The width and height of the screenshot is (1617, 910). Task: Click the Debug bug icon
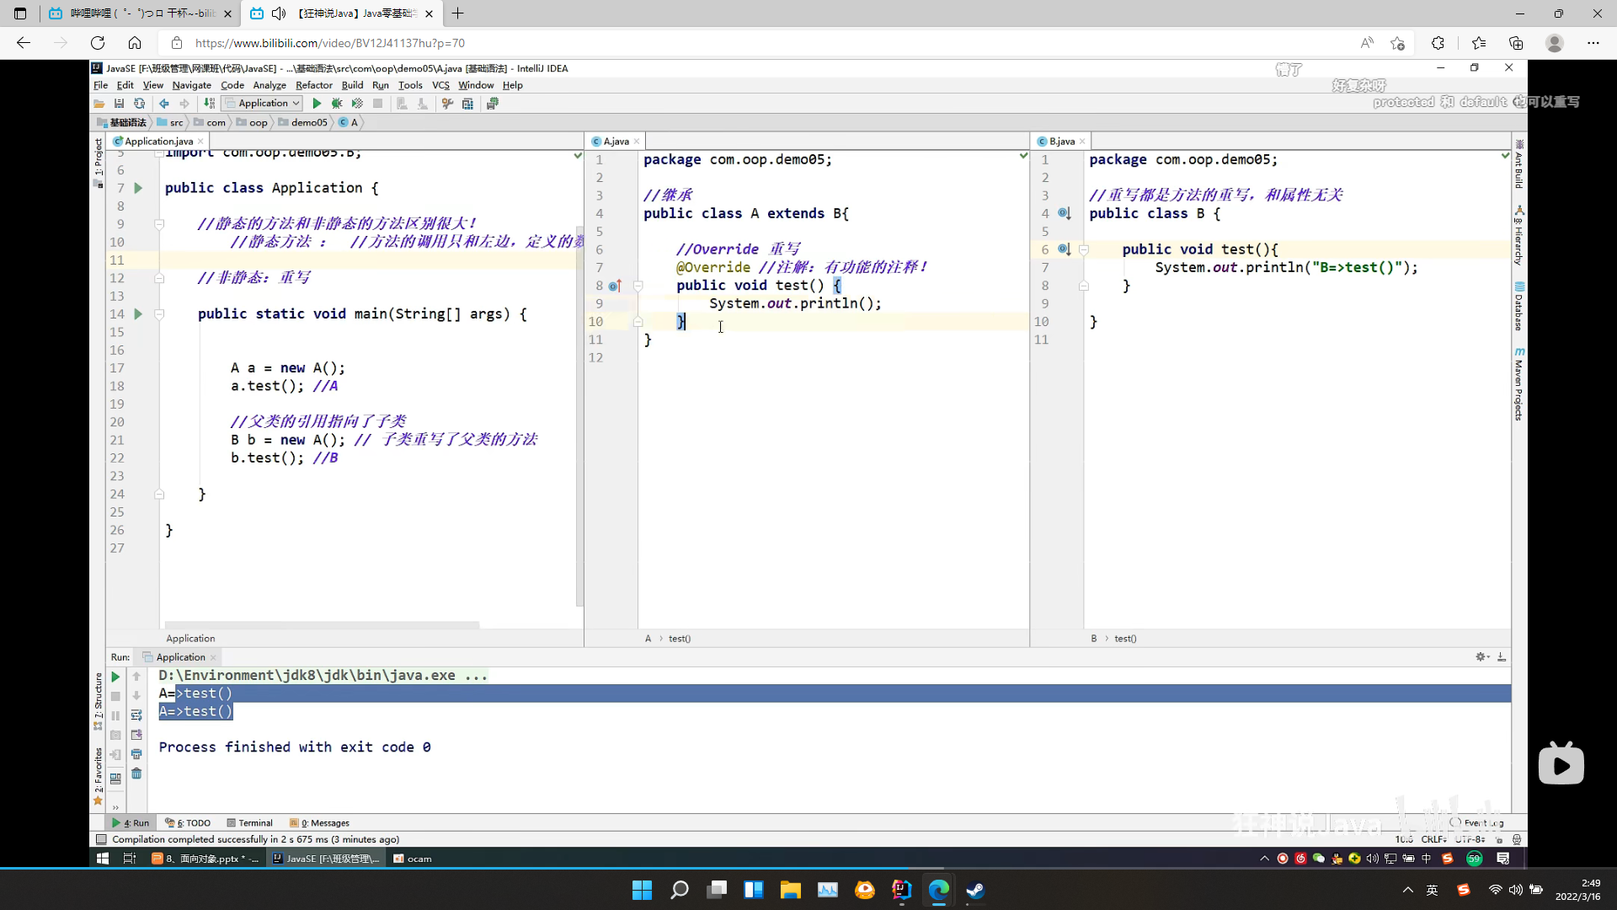point(337,104)
